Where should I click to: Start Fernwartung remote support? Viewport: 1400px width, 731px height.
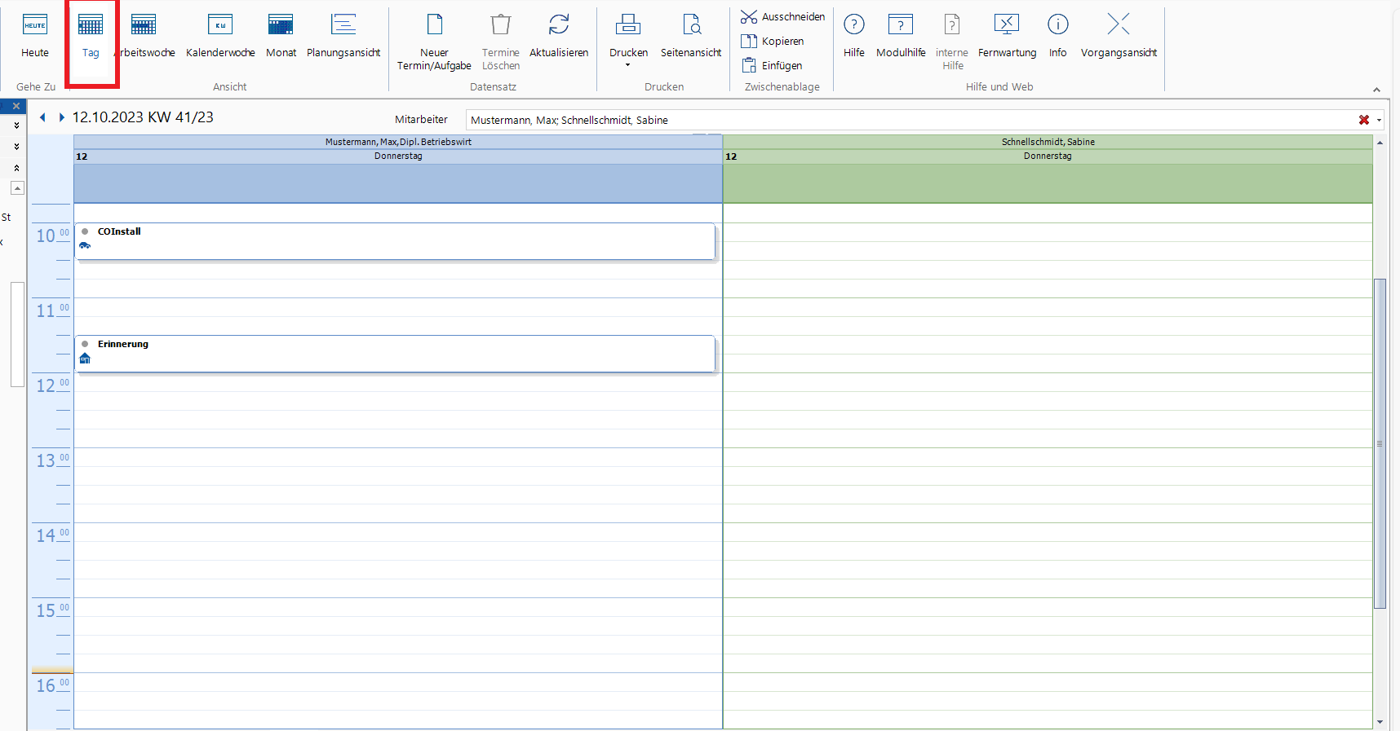click(x=1007, y=36)
